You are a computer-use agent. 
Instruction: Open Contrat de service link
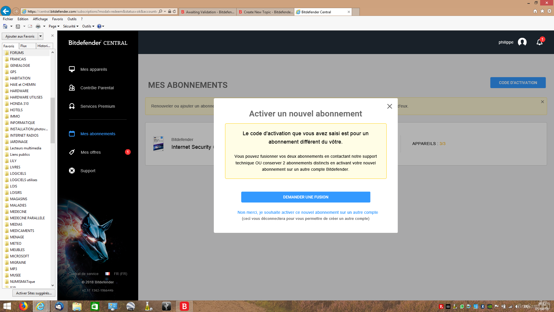pos(83,274)
